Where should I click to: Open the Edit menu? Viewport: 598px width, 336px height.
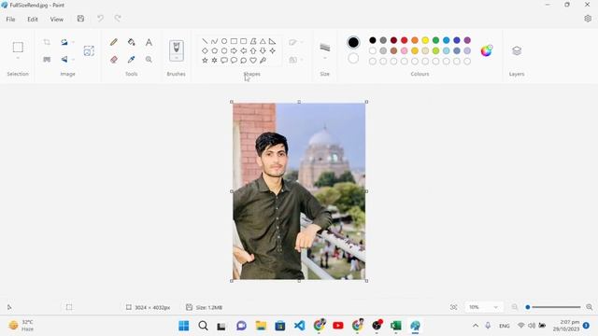click(33, 19)
